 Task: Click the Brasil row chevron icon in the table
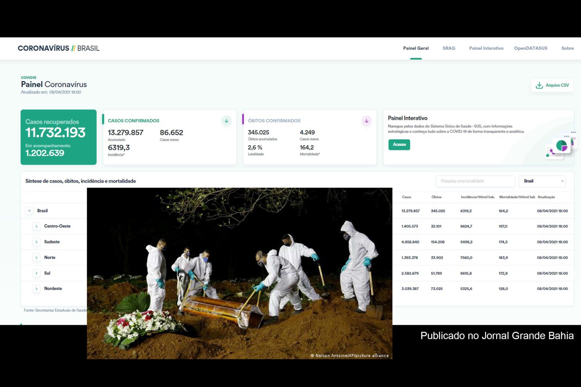30,211
